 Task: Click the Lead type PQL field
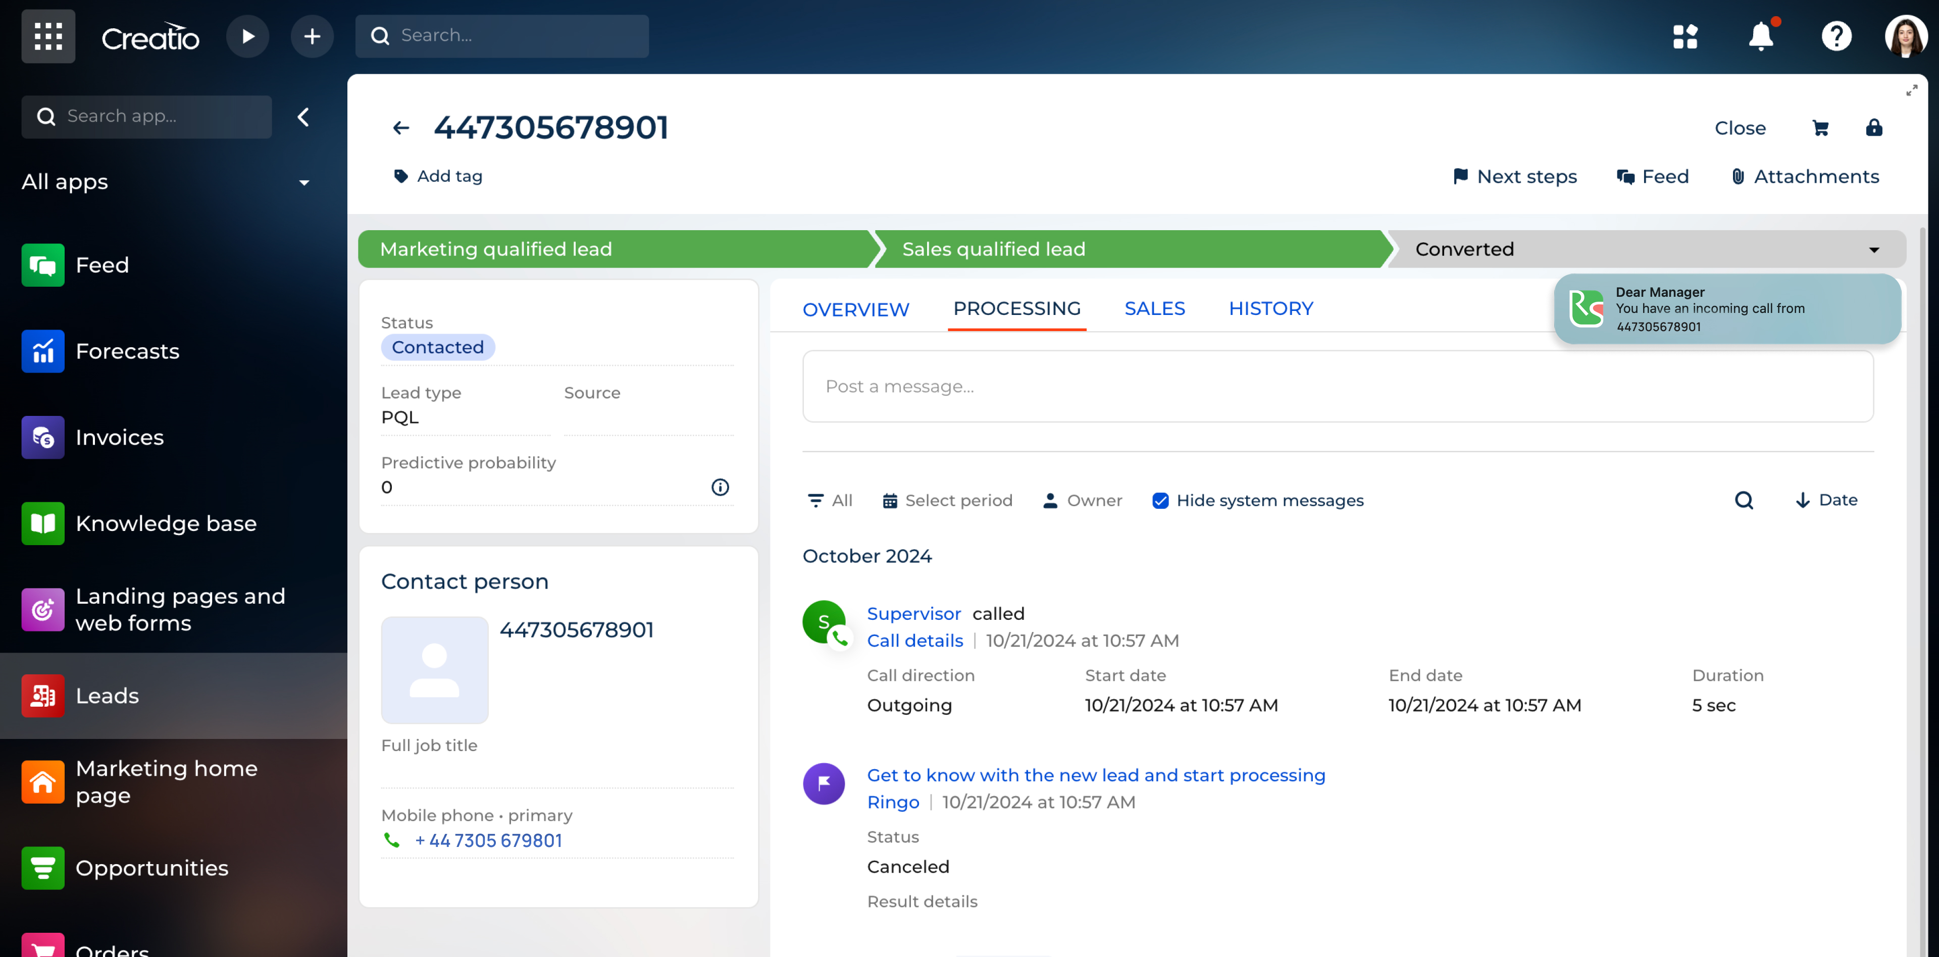click(x=465, y=417)
